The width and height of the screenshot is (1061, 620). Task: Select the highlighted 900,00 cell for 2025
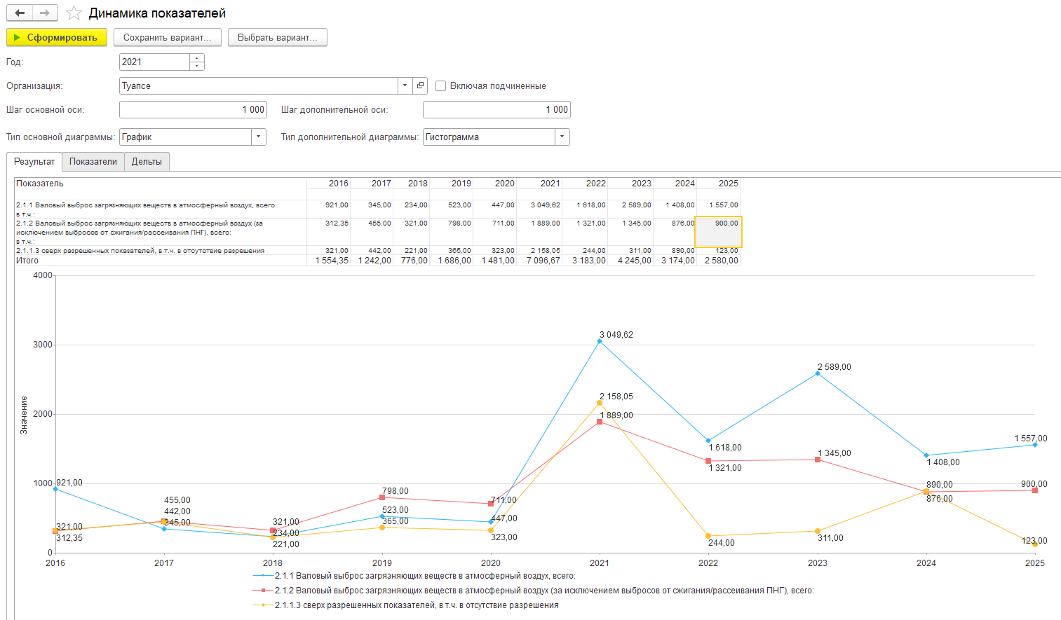[718, 232]
